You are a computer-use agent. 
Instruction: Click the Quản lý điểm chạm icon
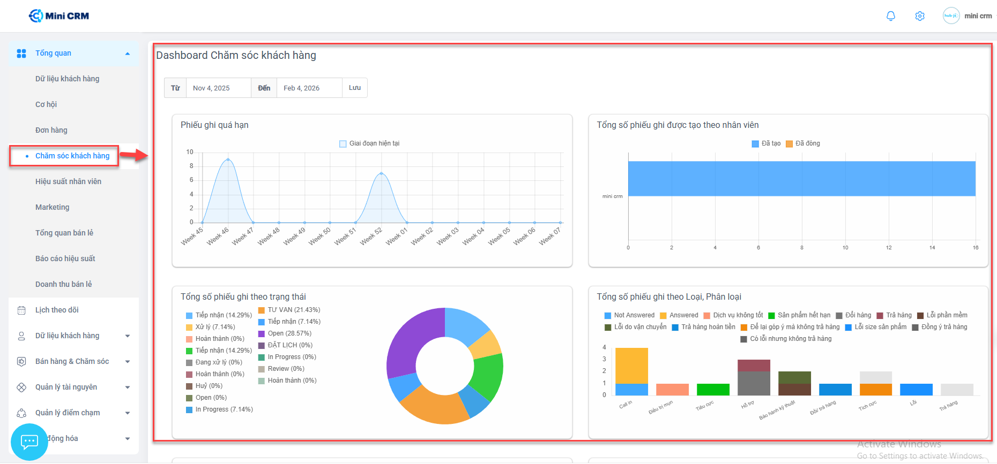(21, 413)
